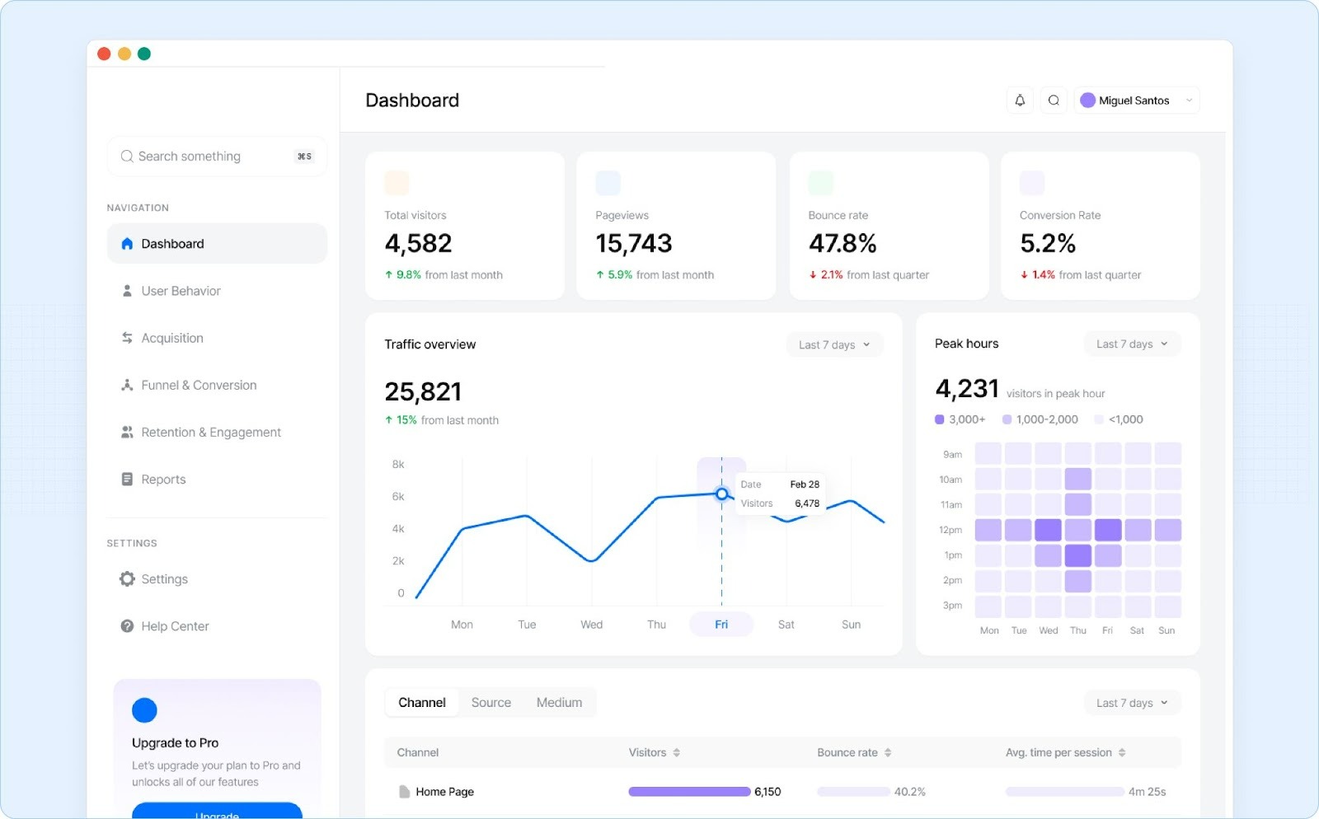The image size is (1319, 819).
Task: Click the Funnel & Conversion icon
Action: point(127,385)
